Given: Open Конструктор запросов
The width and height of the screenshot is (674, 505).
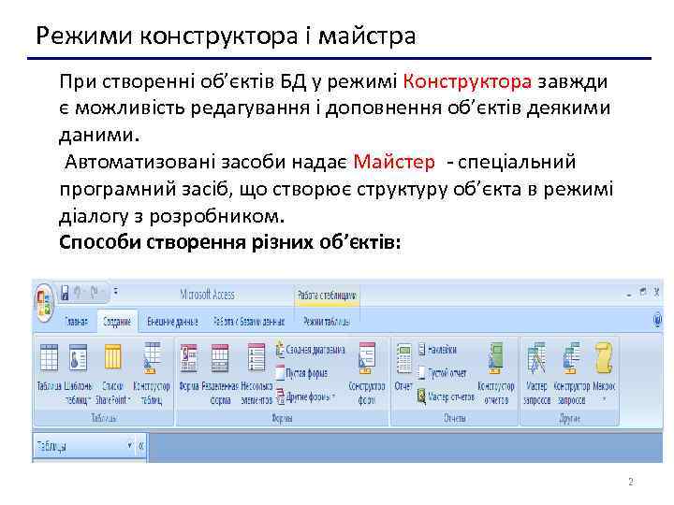Looking at the screenshot, I should (572, 373).
